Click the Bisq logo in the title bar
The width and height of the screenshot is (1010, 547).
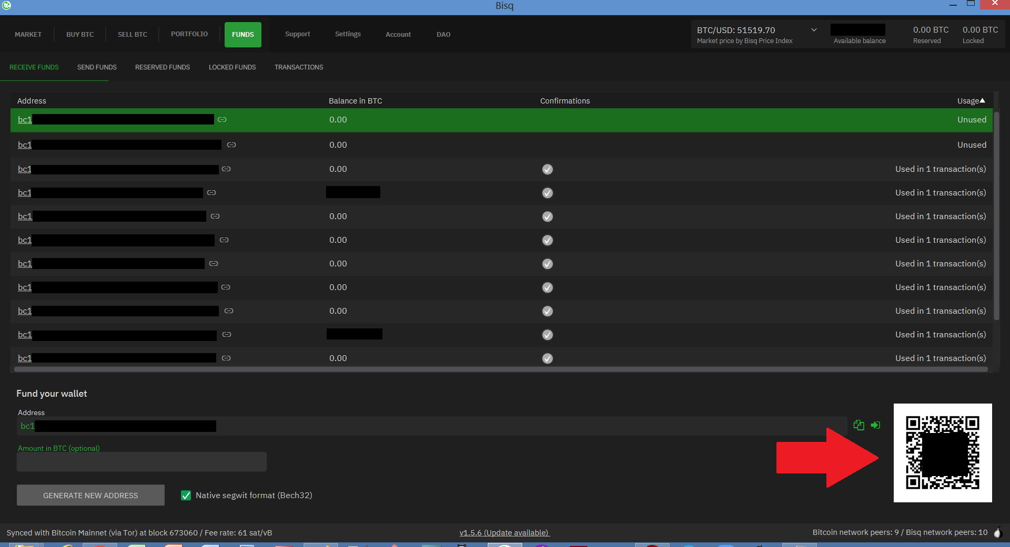6,6
